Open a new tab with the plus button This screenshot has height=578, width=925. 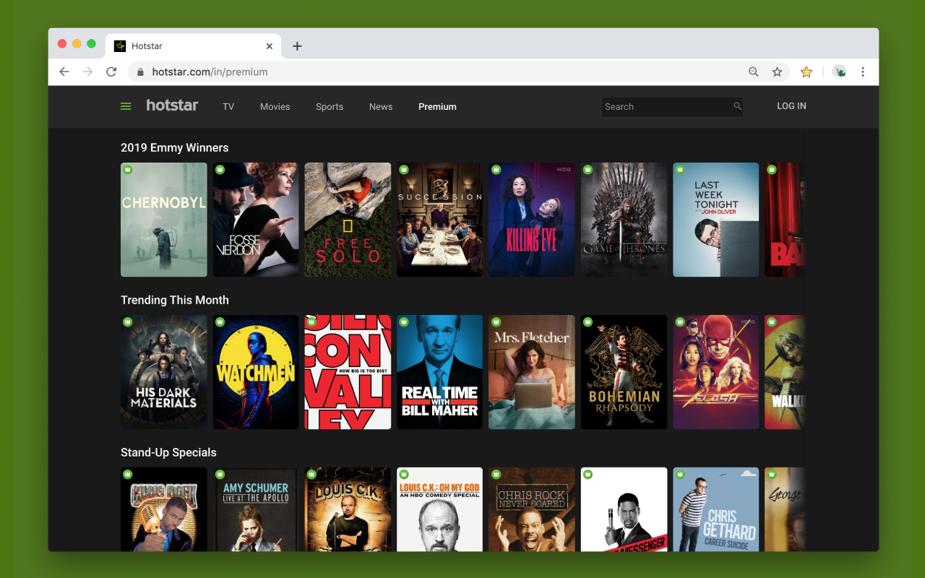coord(297,46)
